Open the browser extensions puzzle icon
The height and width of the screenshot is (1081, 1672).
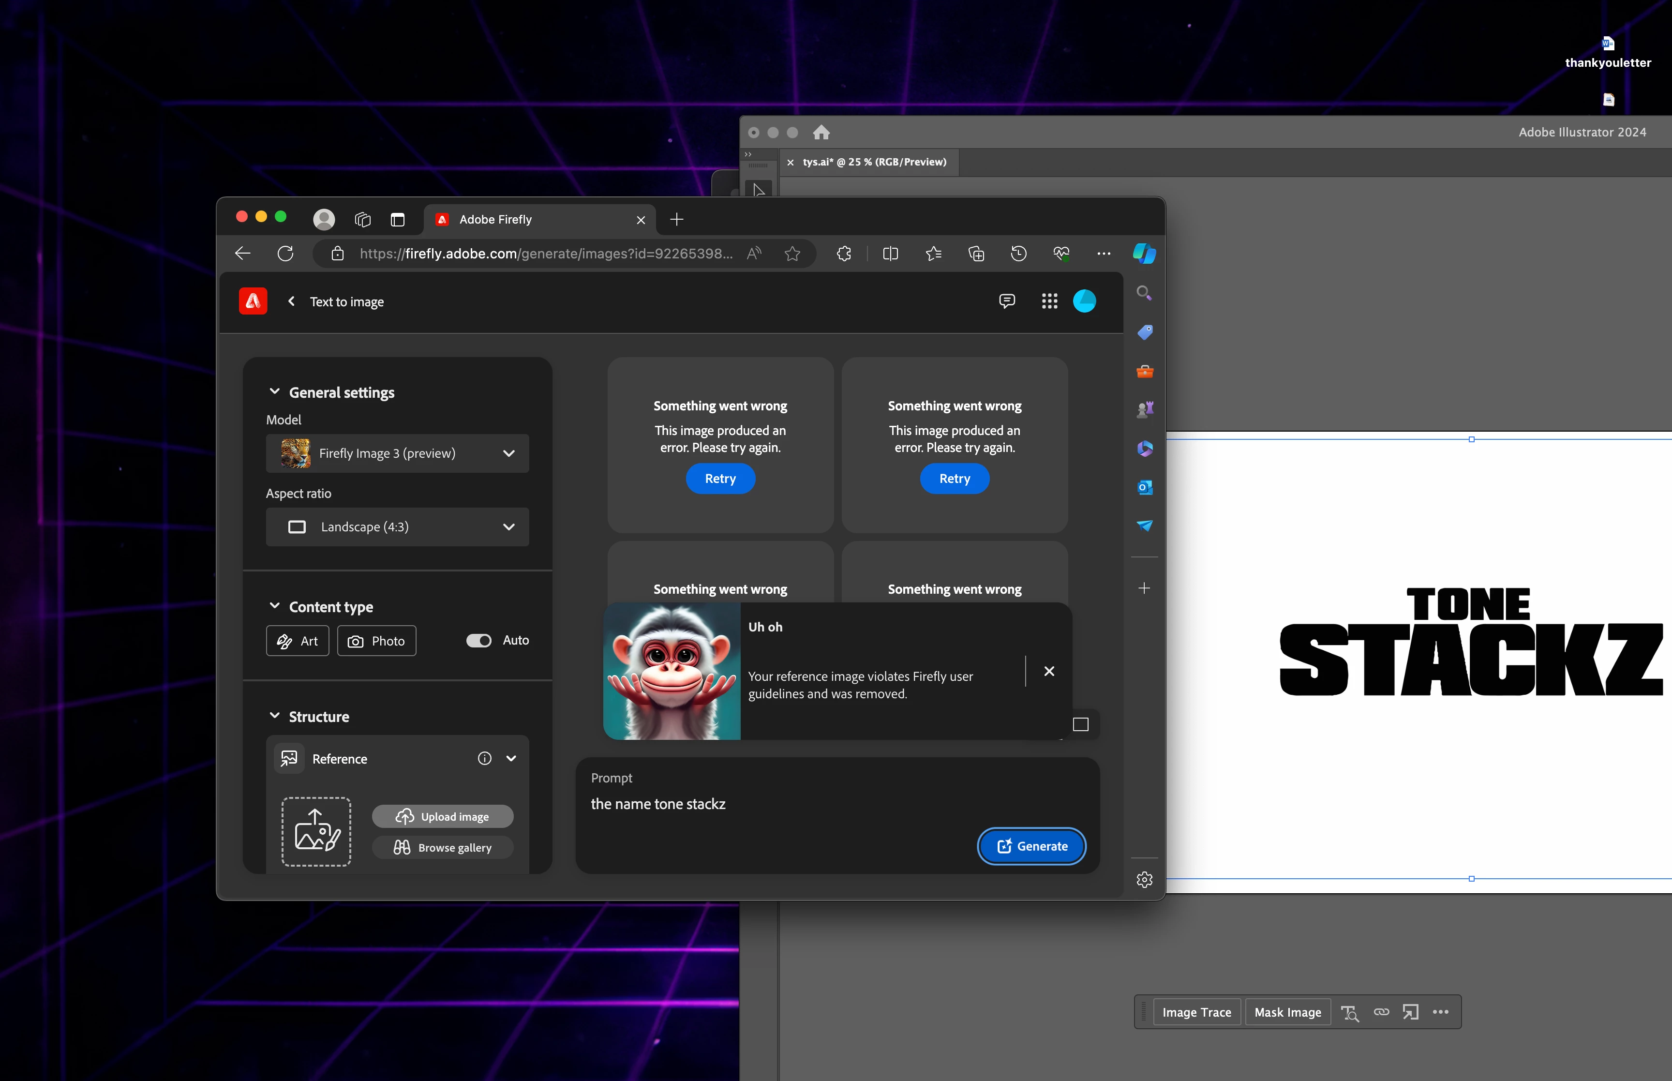pyautogui.click(x=844, y=254)
